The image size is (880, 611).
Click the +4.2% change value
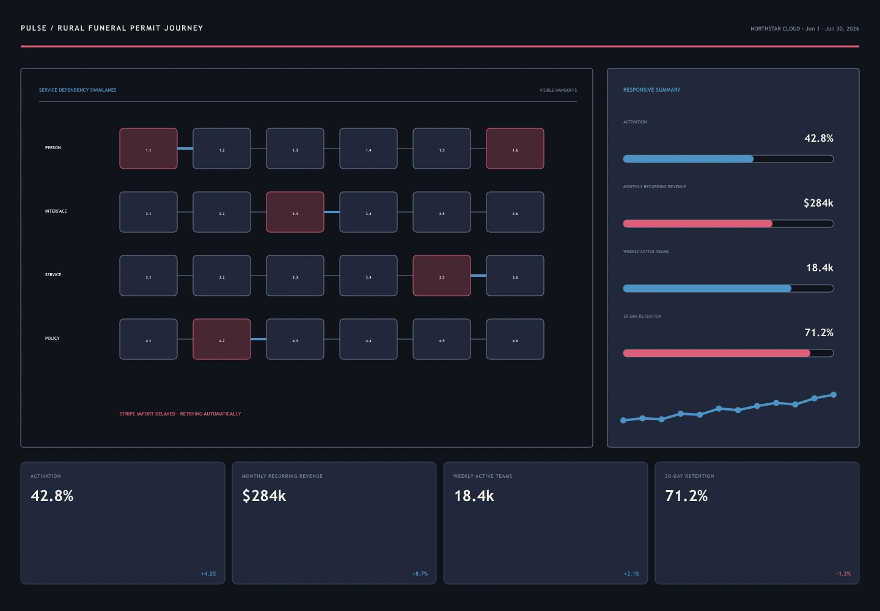point(208,574)
